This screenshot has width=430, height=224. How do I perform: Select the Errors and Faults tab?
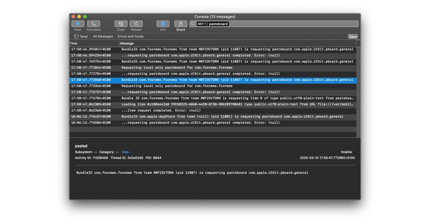click(130, 36)
